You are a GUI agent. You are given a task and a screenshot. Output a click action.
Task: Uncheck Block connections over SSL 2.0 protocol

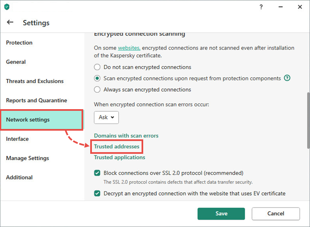(97, 173)
